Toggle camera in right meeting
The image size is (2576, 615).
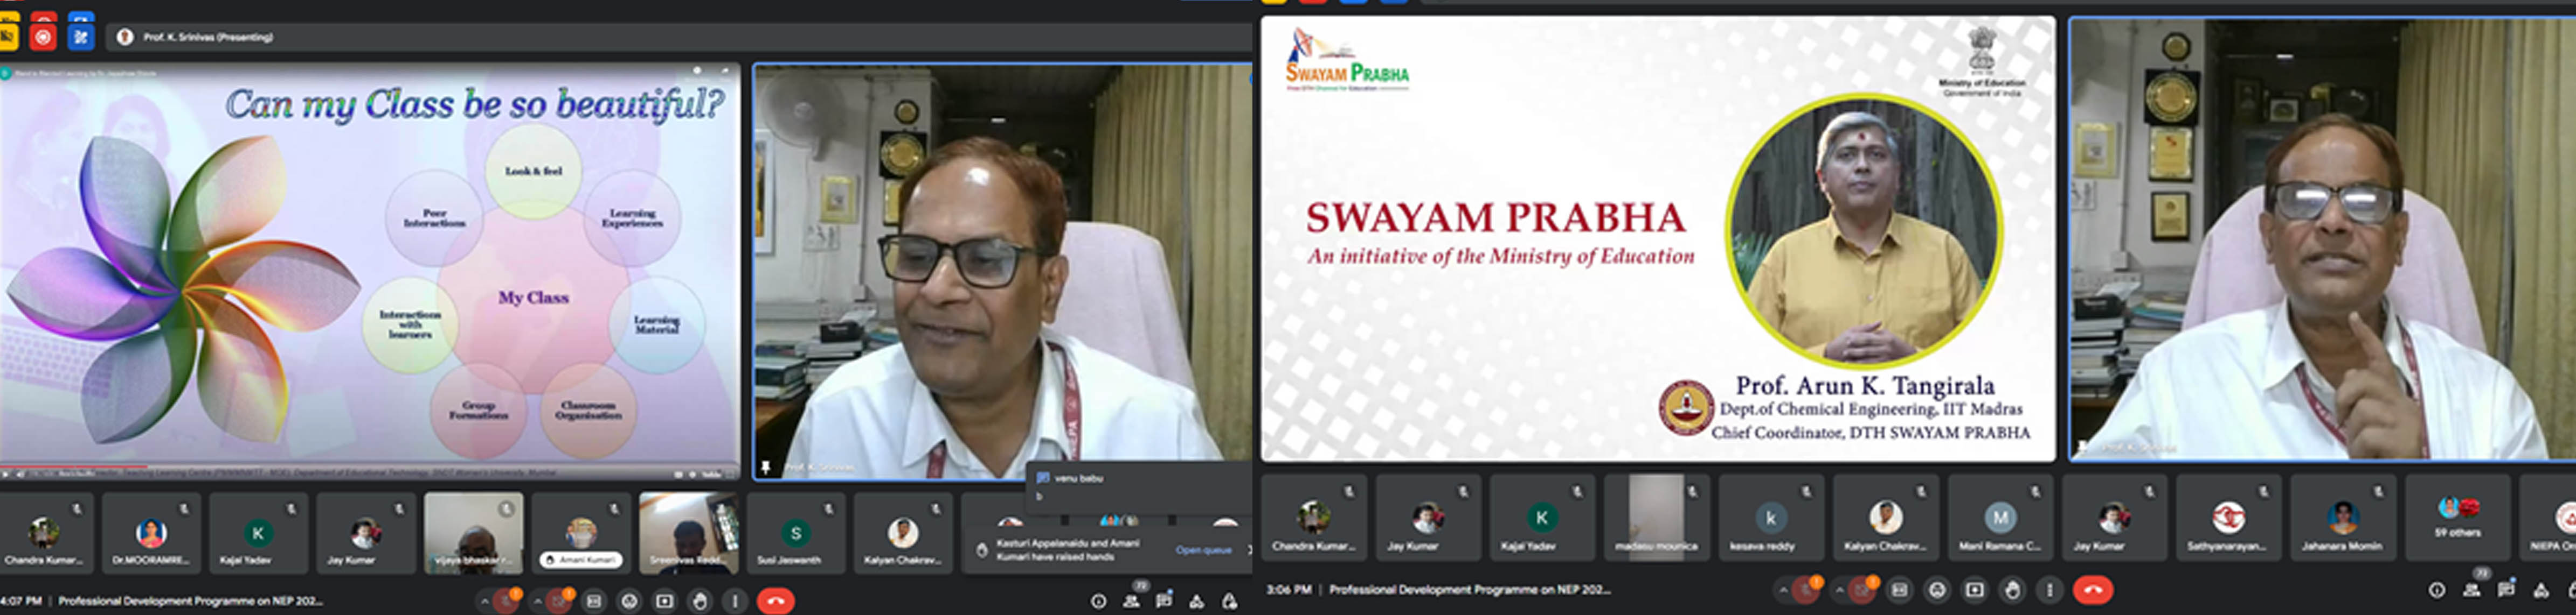[x=1862, y=590]
